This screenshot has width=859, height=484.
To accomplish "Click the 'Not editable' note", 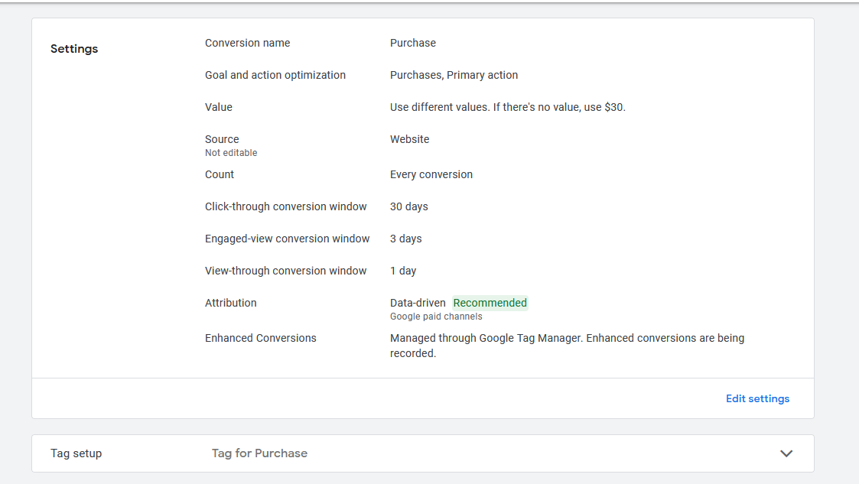I will [231, 153].
